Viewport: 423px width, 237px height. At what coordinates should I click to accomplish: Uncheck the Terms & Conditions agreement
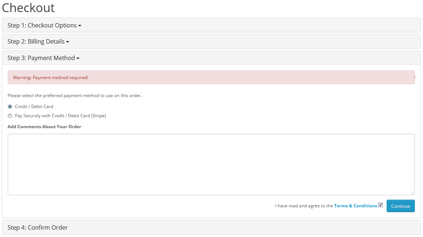(380, 205)
